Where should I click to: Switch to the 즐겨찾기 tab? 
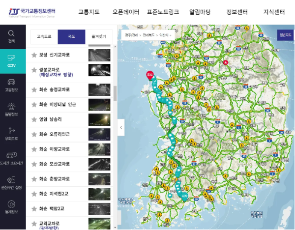(x=99, y=36)
